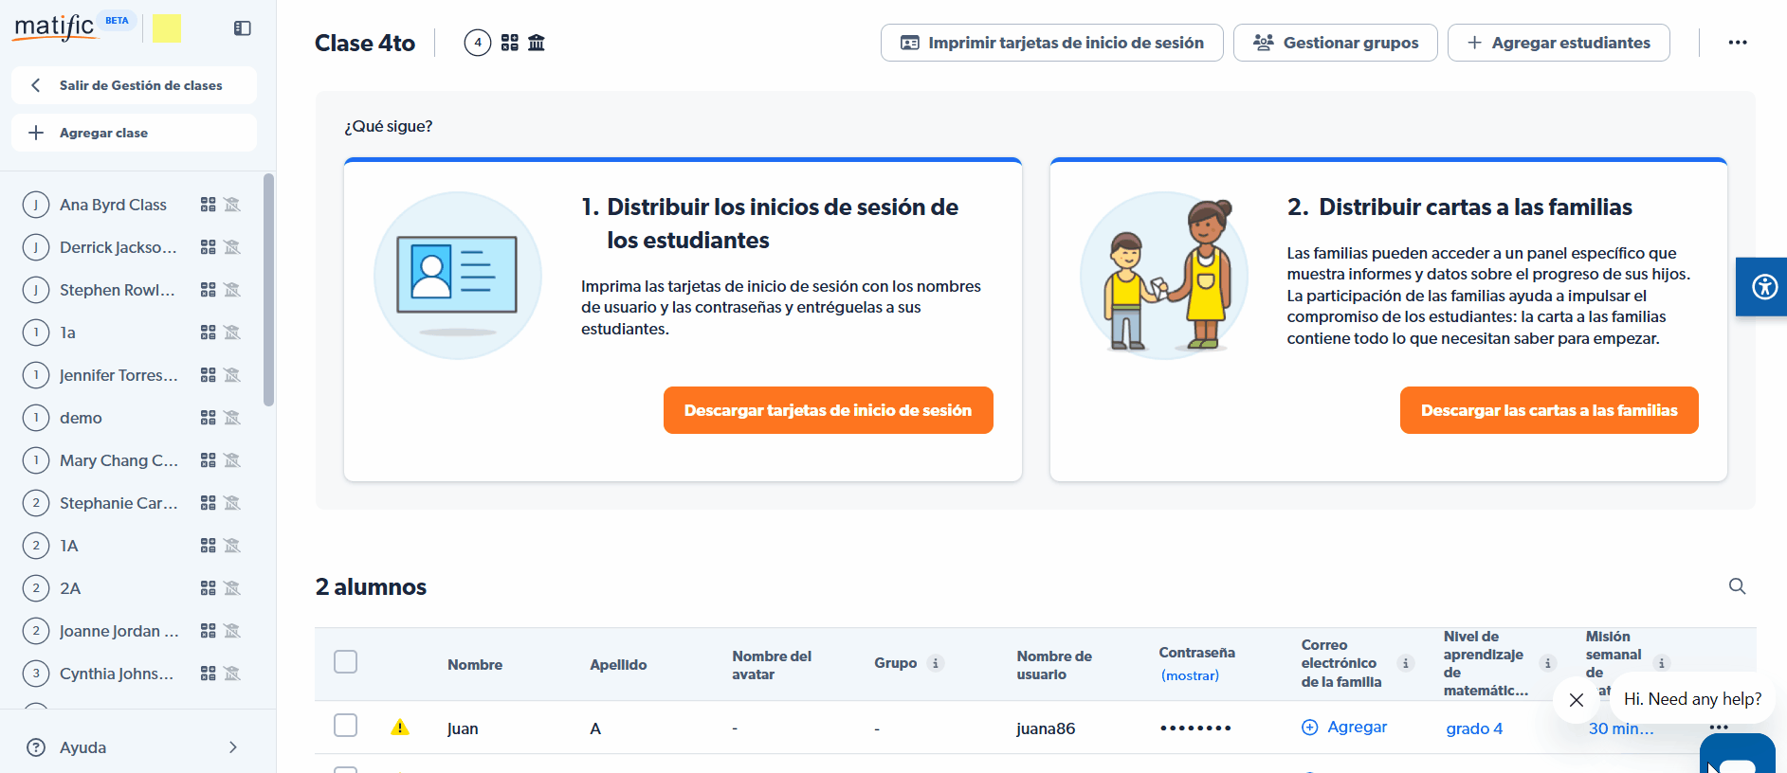Click the school building icon beside Clase 4to
Screen dimensions: 1787x773
pyautogui.click(x=537, y=43)
